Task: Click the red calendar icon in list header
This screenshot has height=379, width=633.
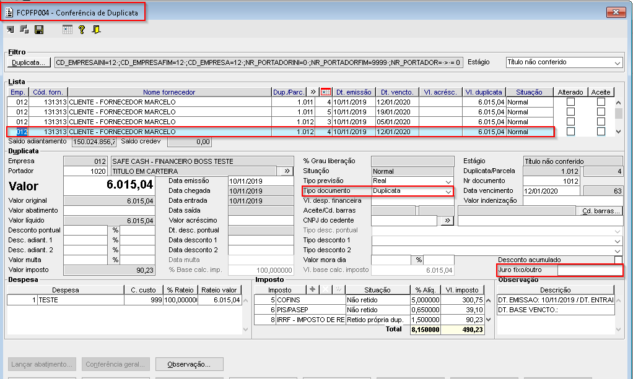Action: pos(325,92)
